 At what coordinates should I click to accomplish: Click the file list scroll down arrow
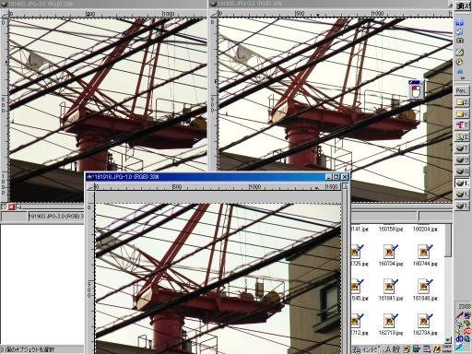tap(448, 340)
